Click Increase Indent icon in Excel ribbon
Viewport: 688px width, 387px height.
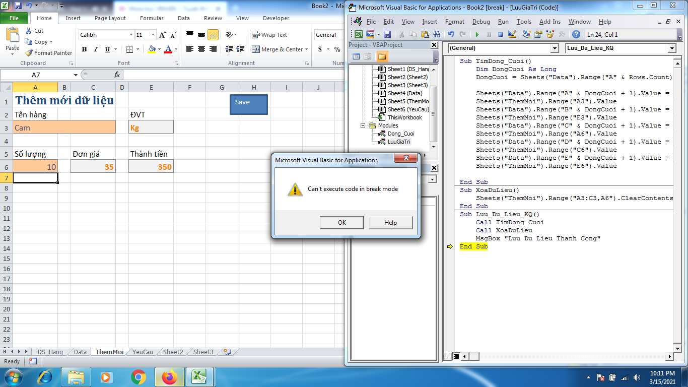point(241,49)
